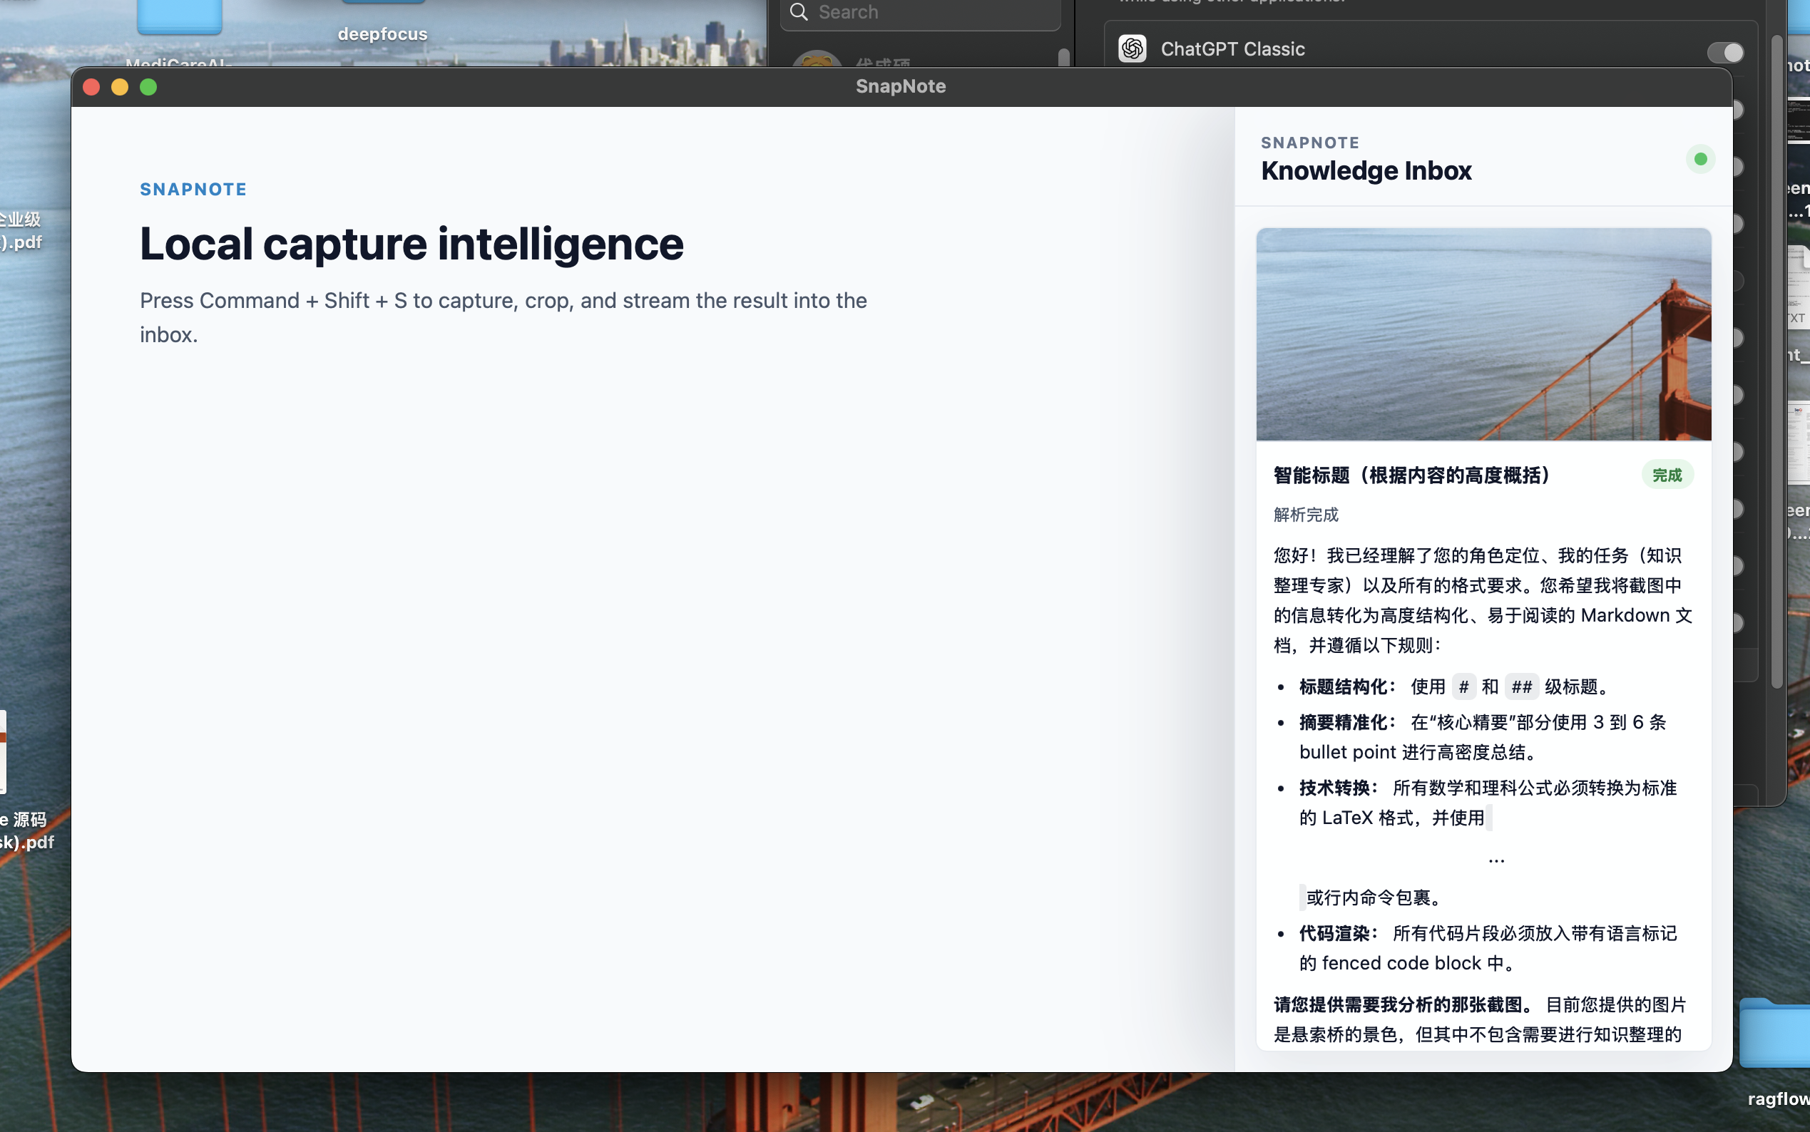
Task: Click the 解析完成 status text
Action: click(x=1305, y=515)
